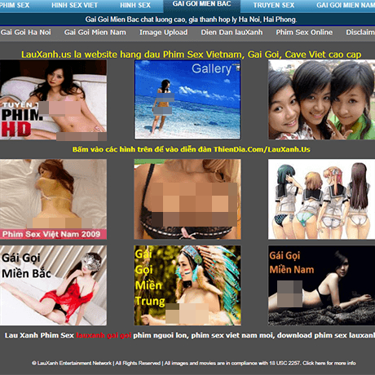Open the Gái Gọi Miền Bắc thumbnail
Viewport: 375px width, 375px height.
(x=53, y=285)
